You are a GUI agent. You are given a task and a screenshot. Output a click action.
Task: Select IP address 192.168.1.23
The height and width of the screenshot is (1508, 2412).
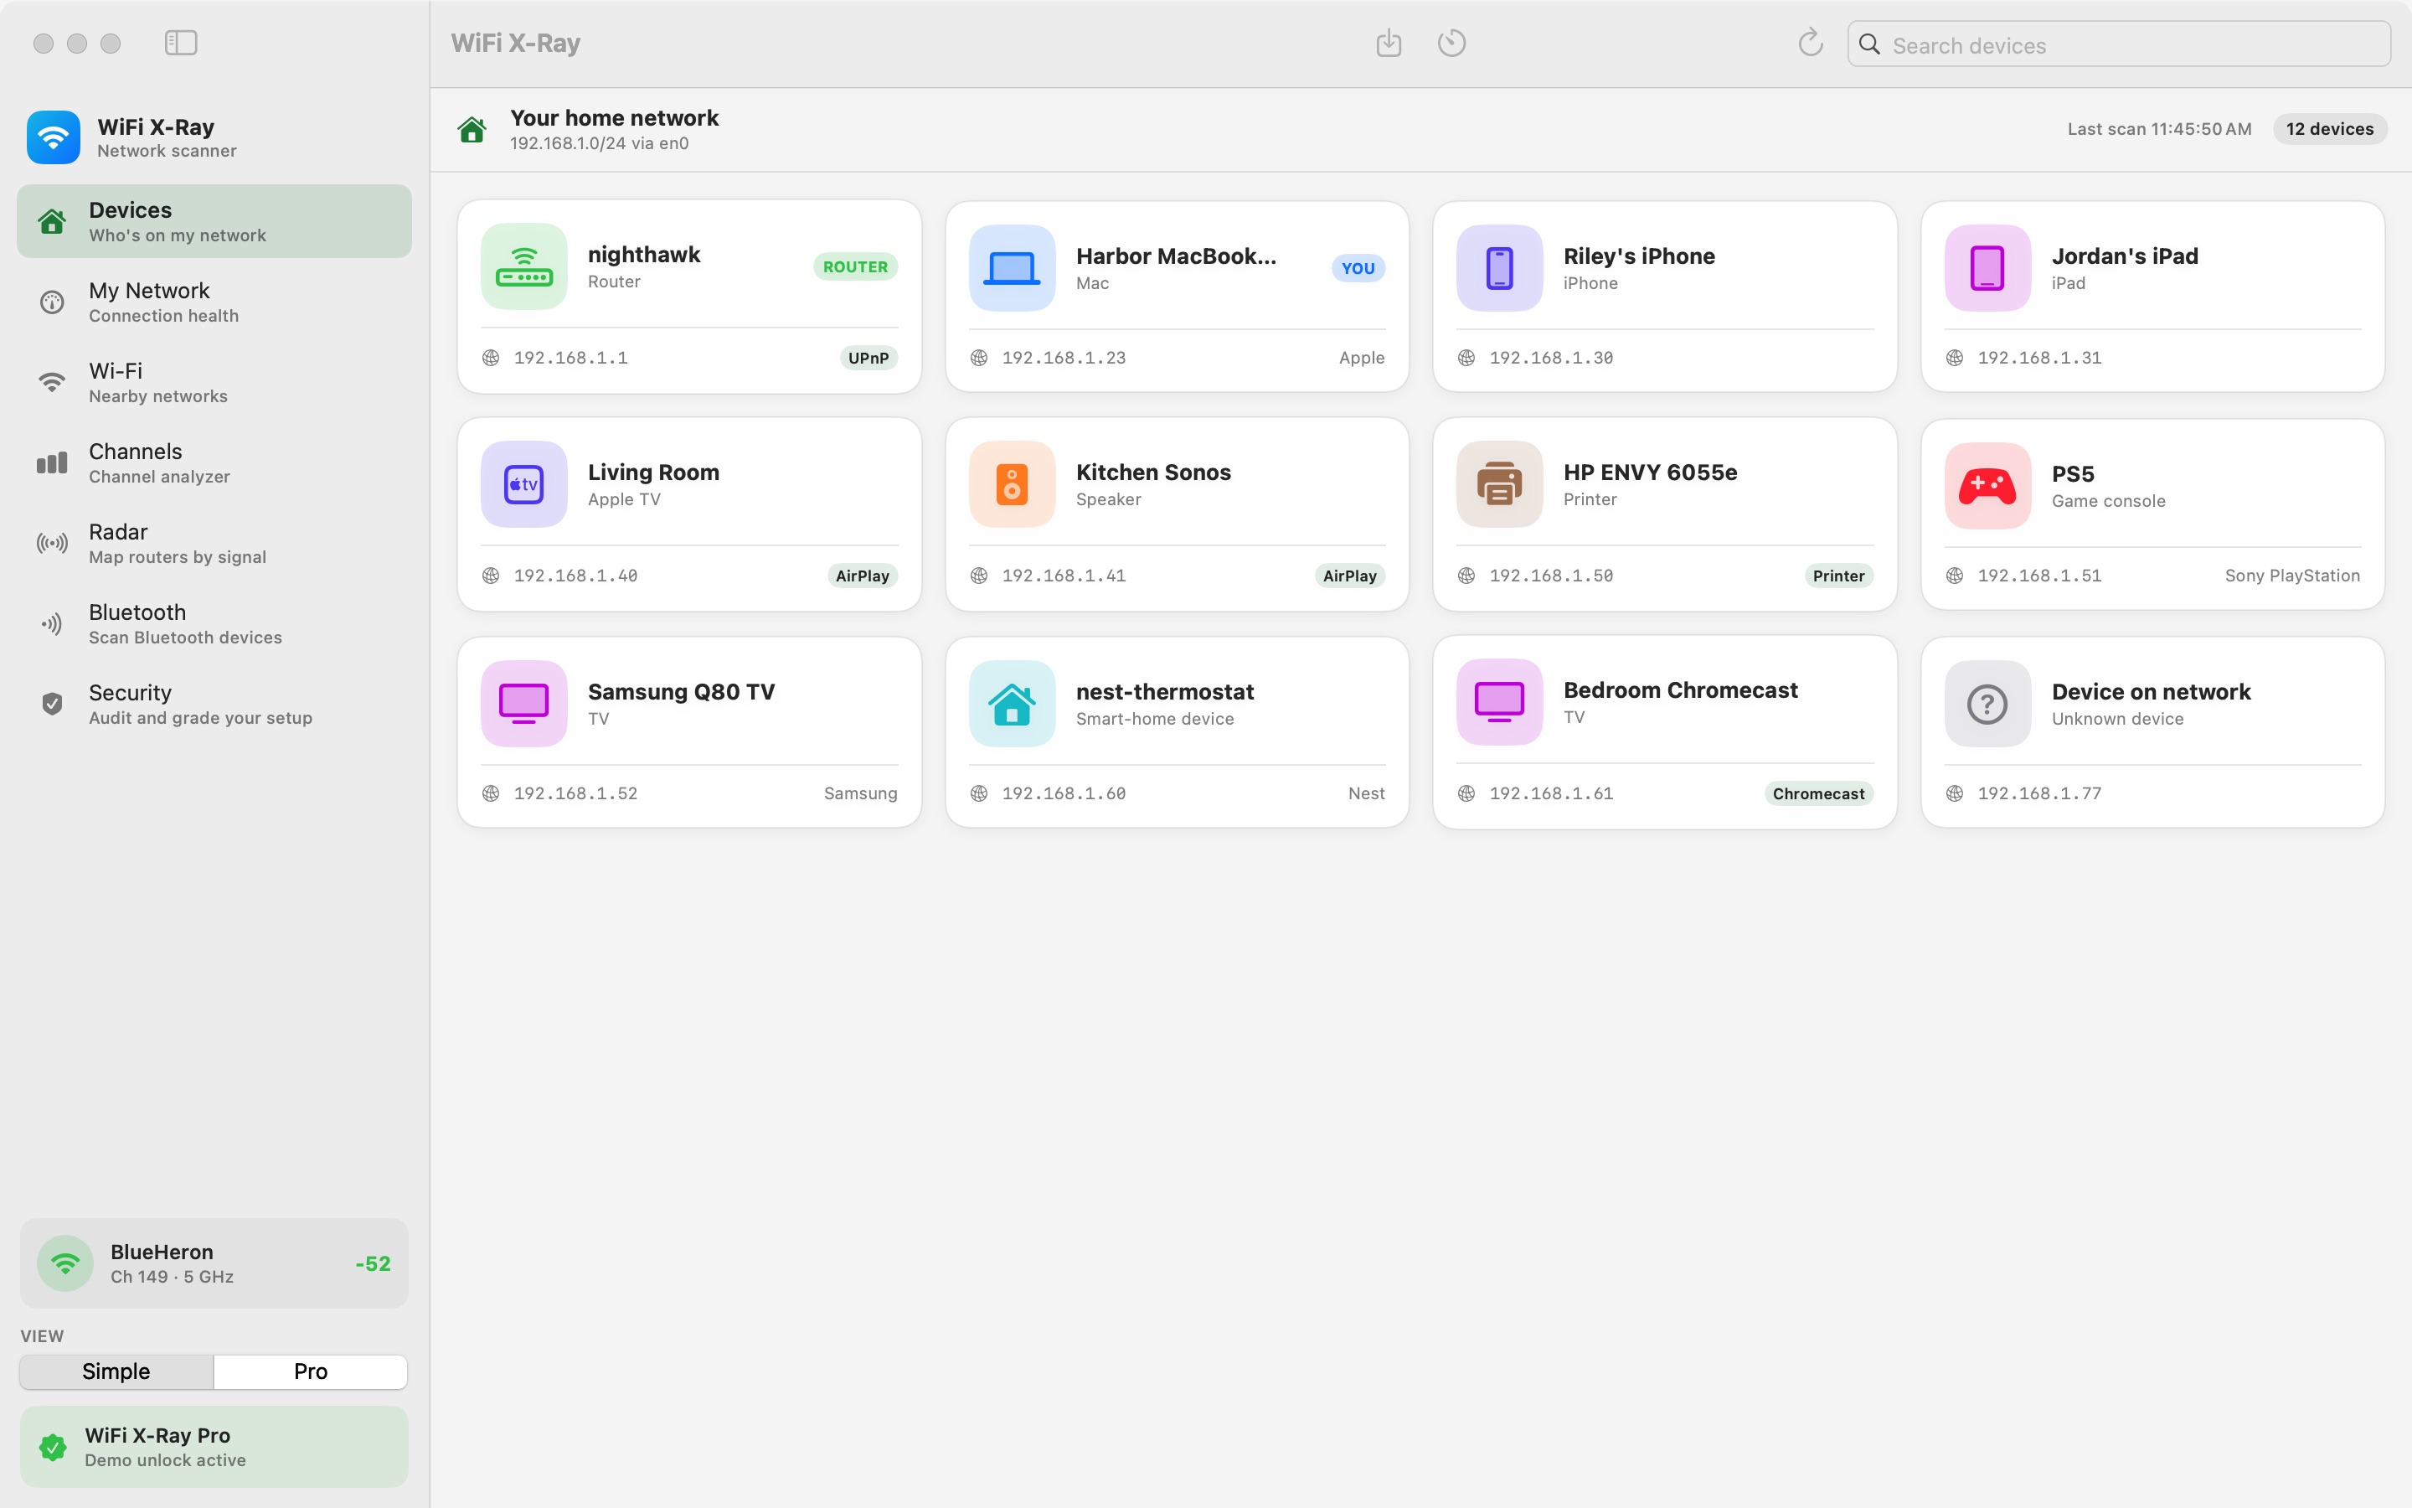pos(1064,358)
